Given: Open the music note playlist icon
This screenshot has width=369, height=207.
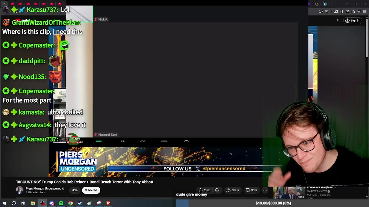Looking at the screenshot, I should (x=336, y=11).
